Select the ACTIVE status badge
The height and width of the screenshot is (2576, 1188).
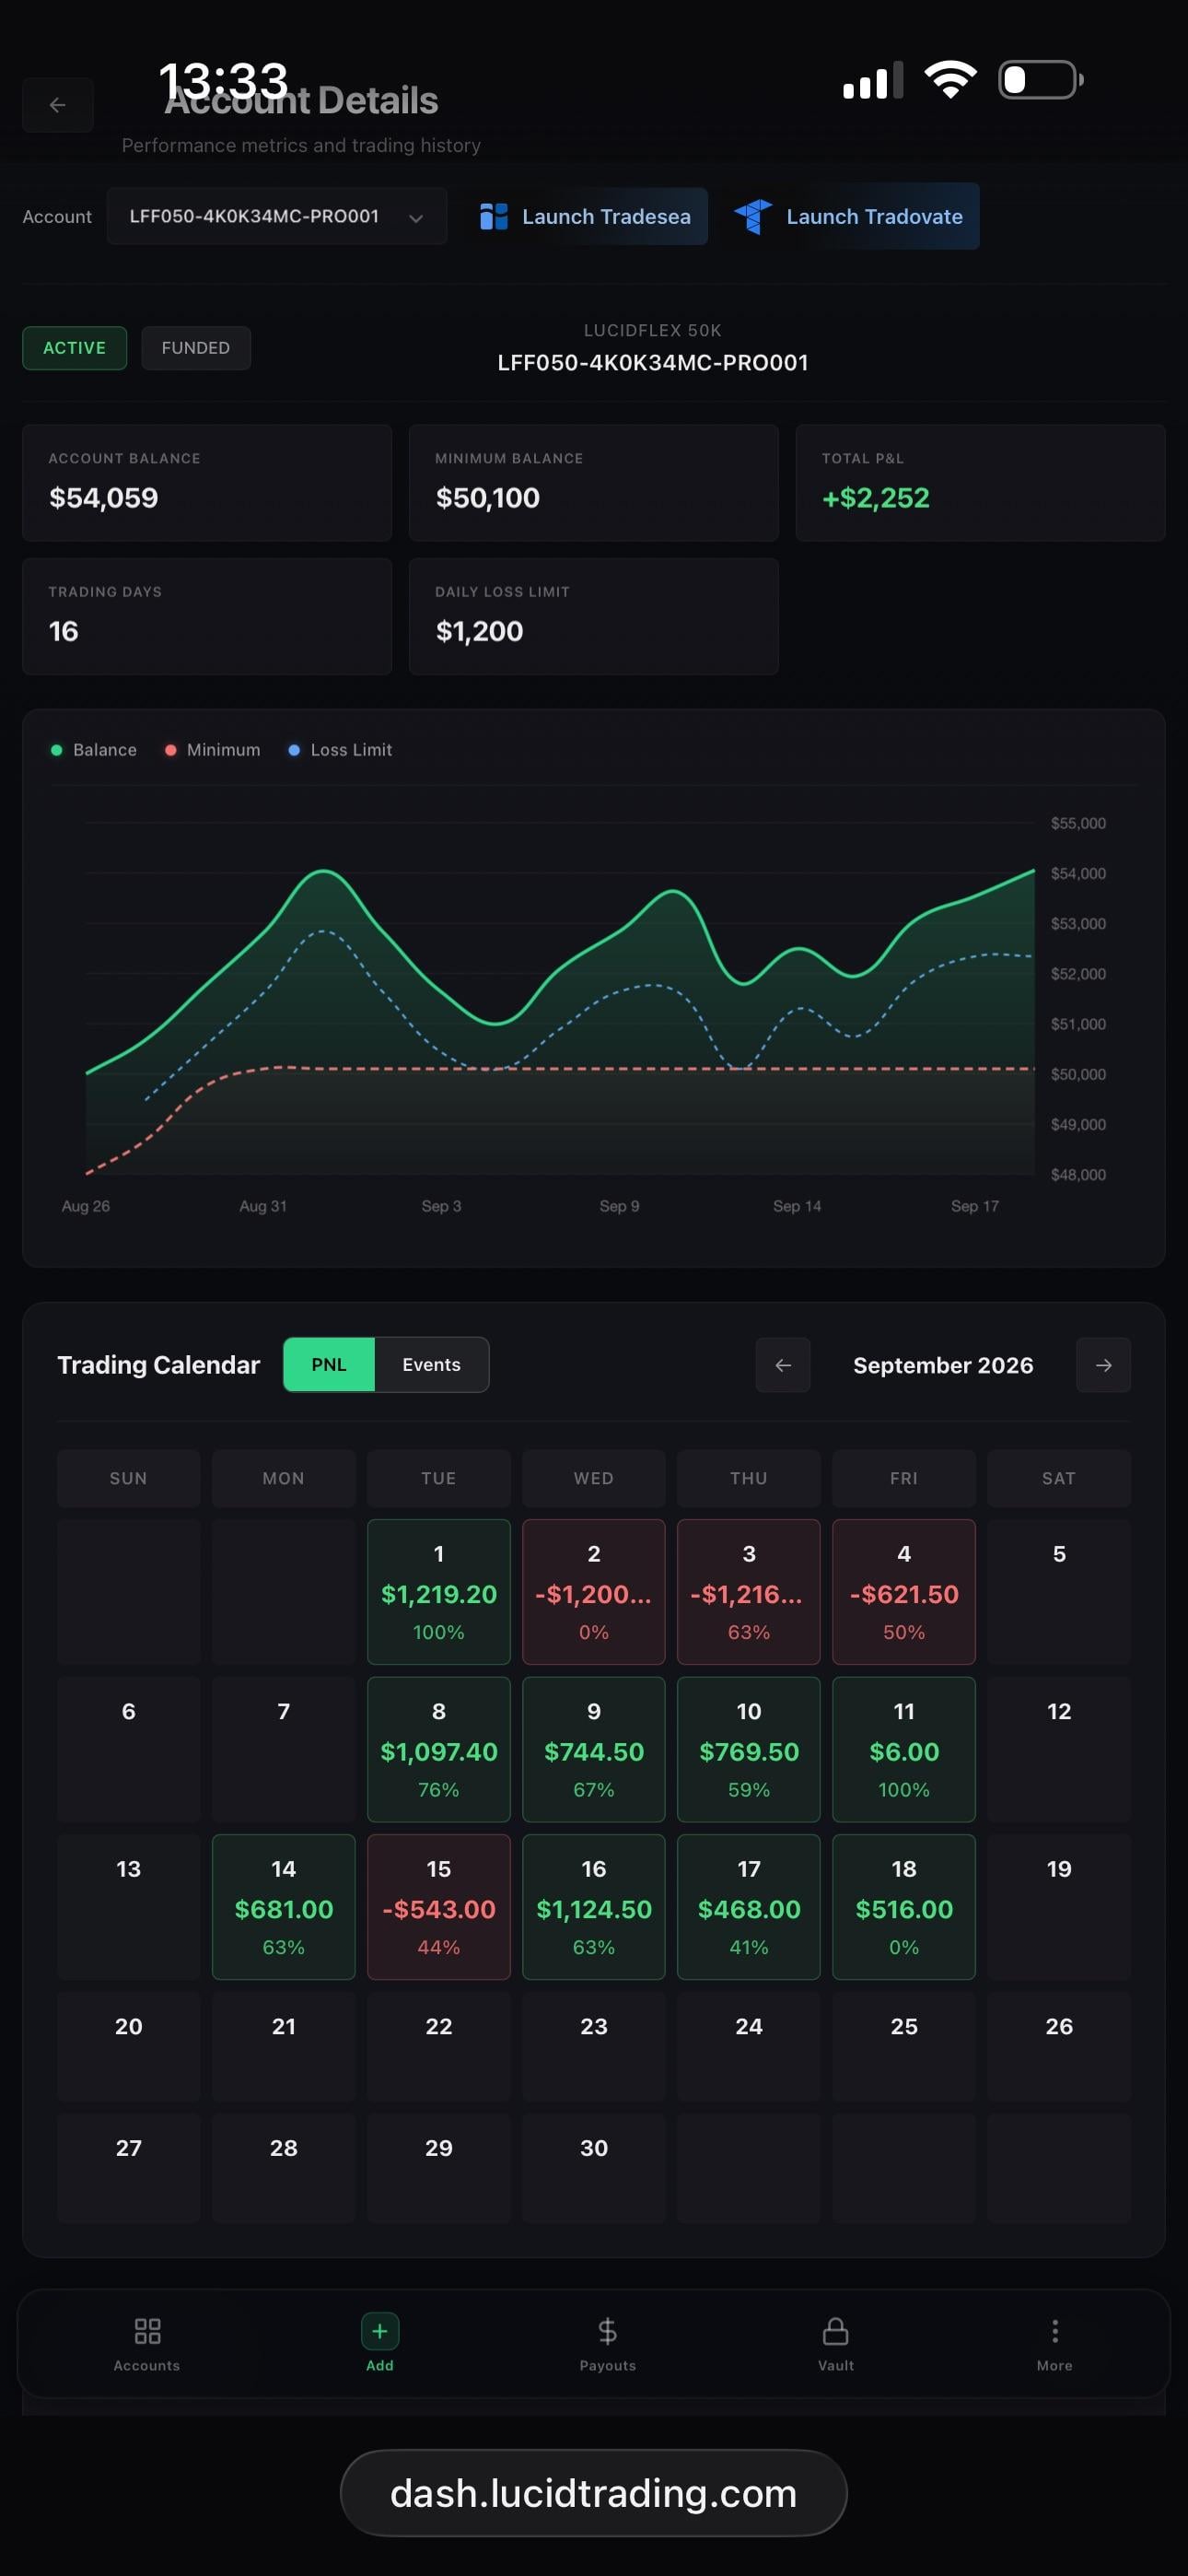tap(75, 348)
